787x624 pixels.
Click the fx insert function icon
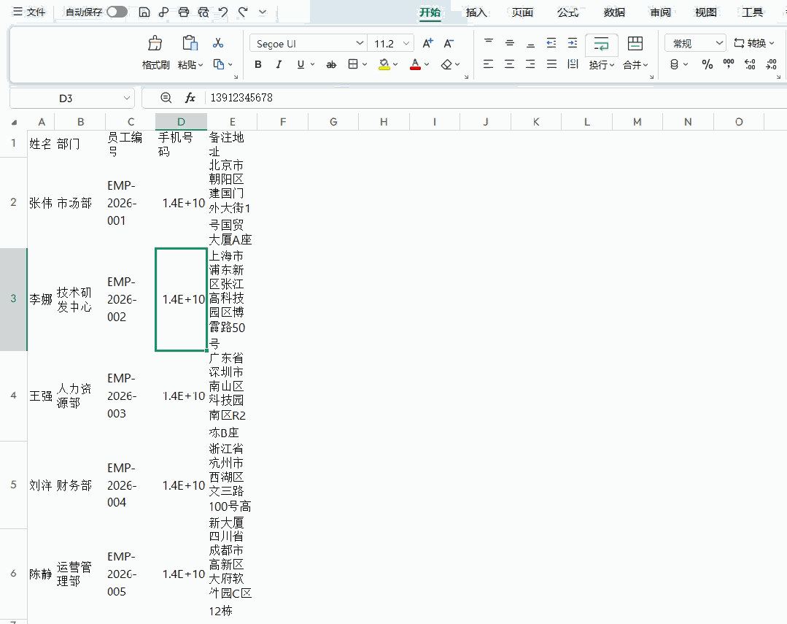point(190,98)
